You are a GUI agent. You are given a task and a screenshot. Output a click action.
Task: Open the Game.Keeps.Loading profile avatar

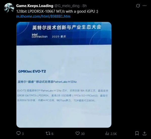coord(9,8)
